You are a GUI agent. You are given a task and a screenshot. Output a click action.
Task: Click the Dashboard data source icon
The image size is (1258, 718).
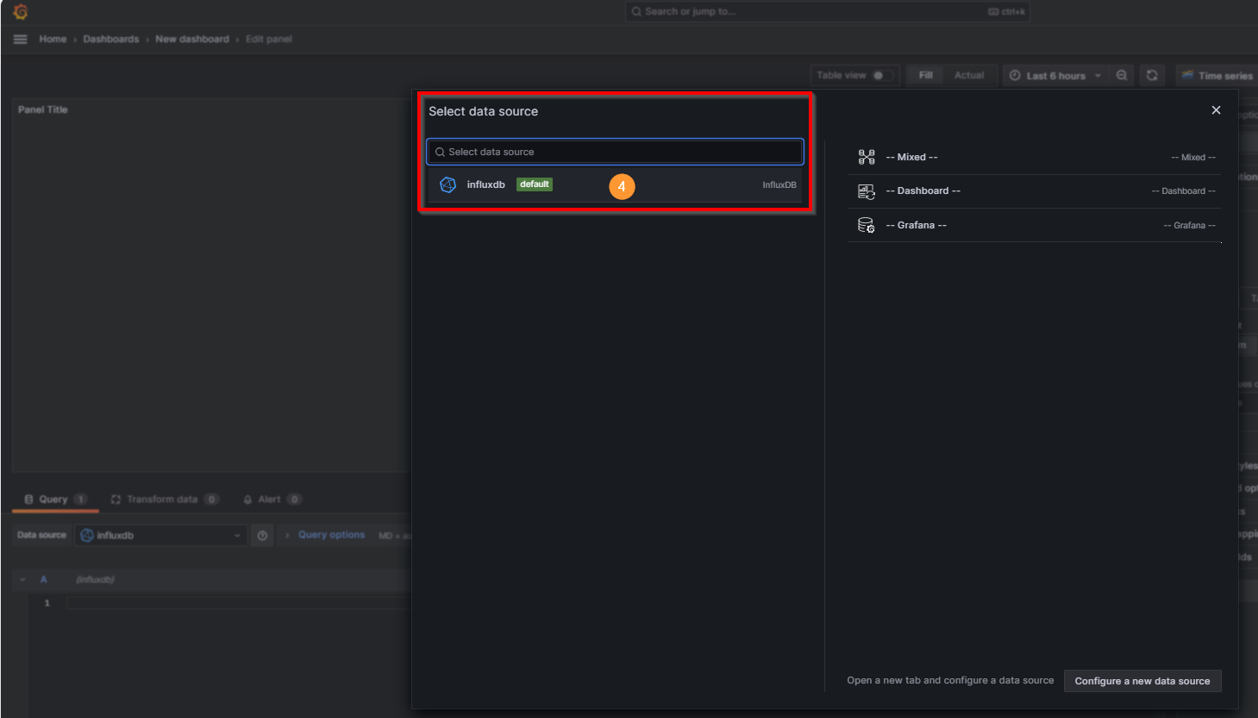867,191
